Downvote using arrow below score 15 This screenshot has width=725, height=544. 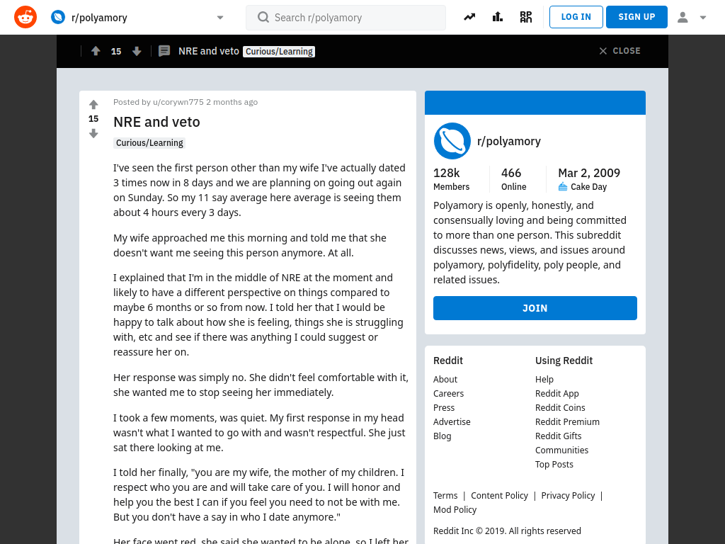93,134
